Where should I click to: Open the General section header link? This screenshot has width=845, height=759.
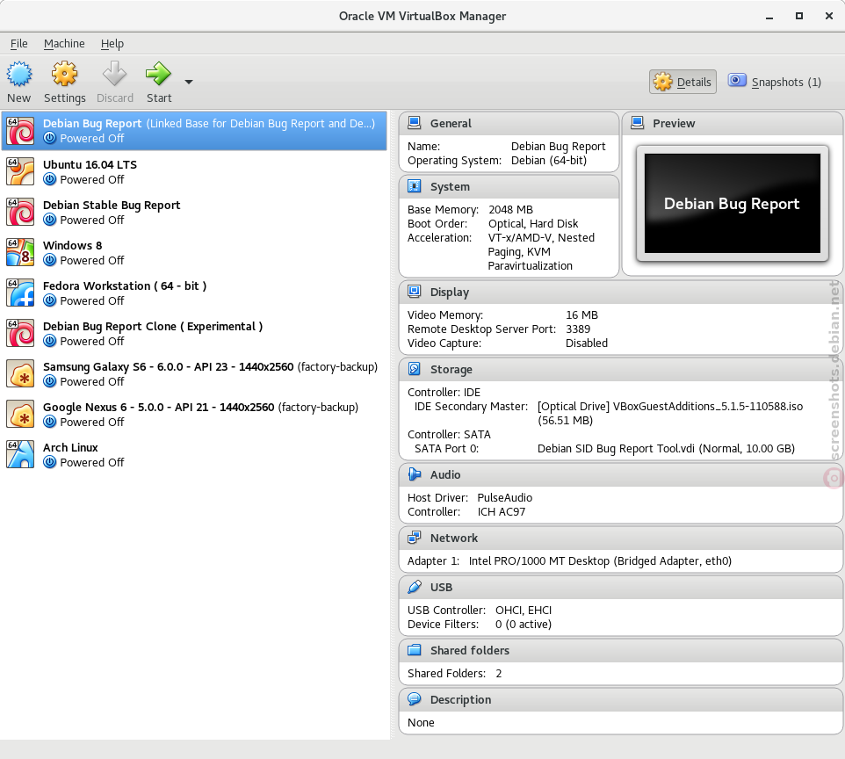[x=451, y=124]
